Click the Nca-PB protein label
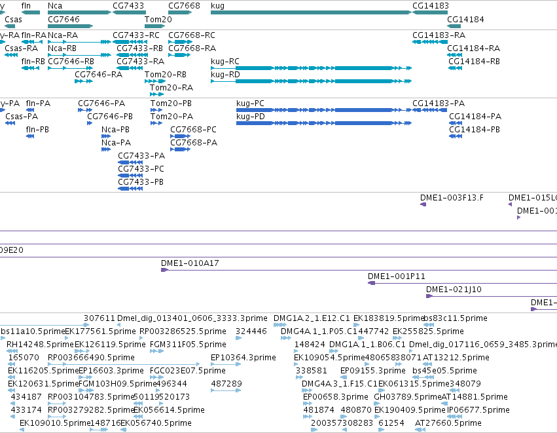Viewport: 557px width, 433px height. [115, 130]
